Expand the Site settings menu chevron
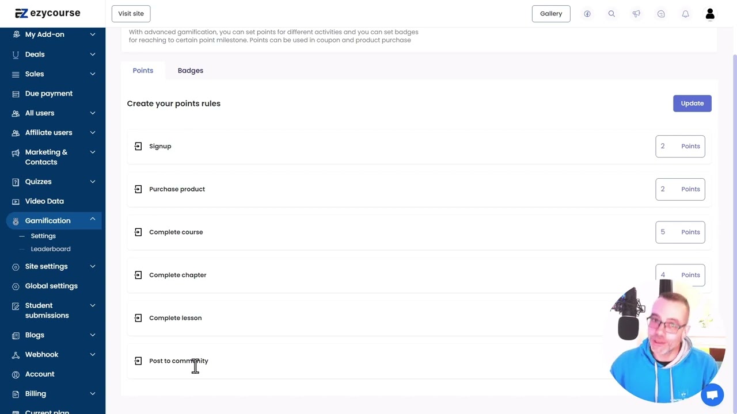737x414 pixels. coord(92,266)
